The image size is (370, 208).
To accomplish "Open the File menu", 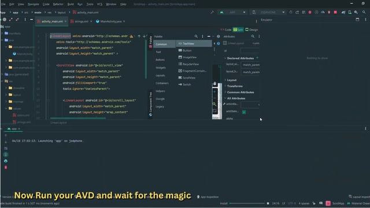I will point(3,4).
